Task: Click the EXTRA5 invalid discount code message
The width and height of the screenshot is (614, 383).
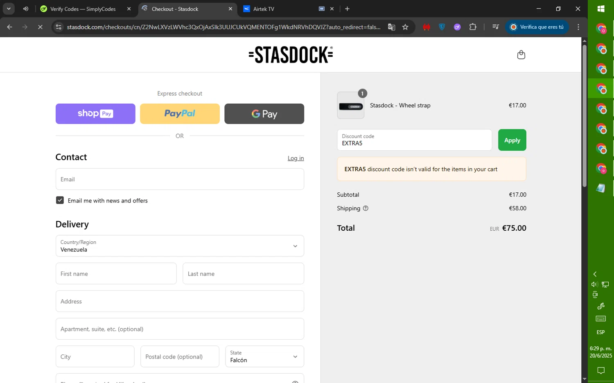Action: tap(431, 169)
